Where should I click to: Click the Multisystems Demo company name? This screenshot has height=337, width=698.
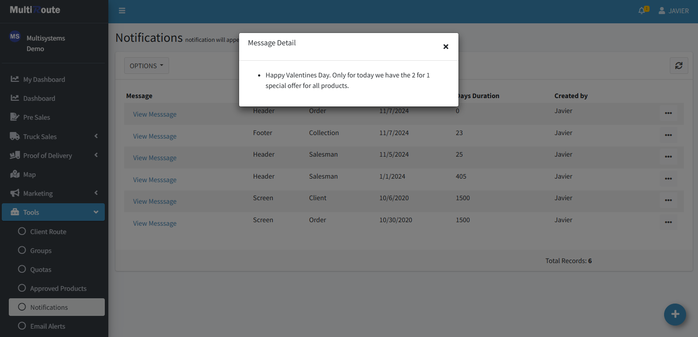pos(46,44)
